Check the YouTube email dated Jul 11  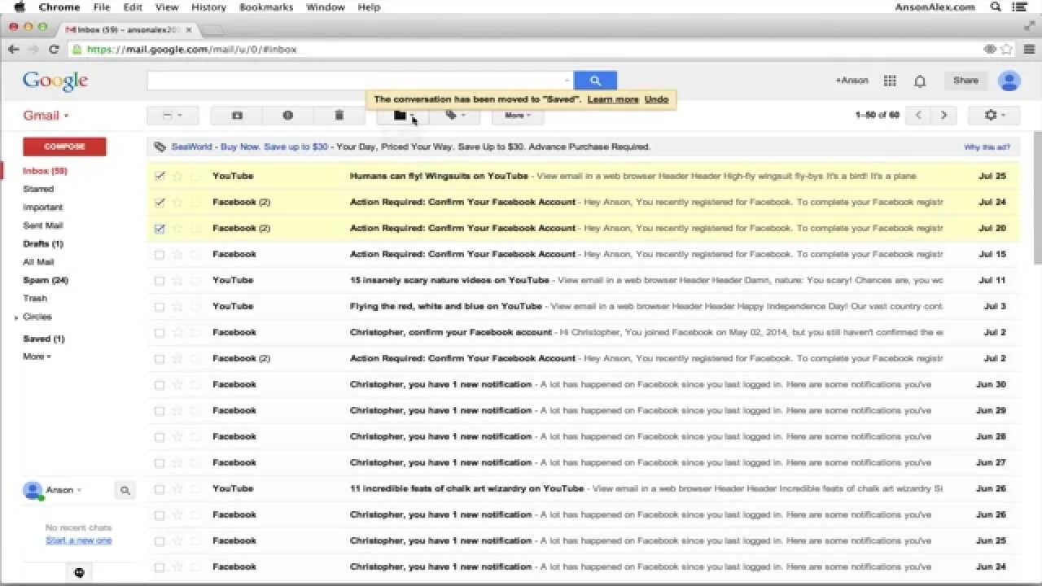tap(160, 281)
